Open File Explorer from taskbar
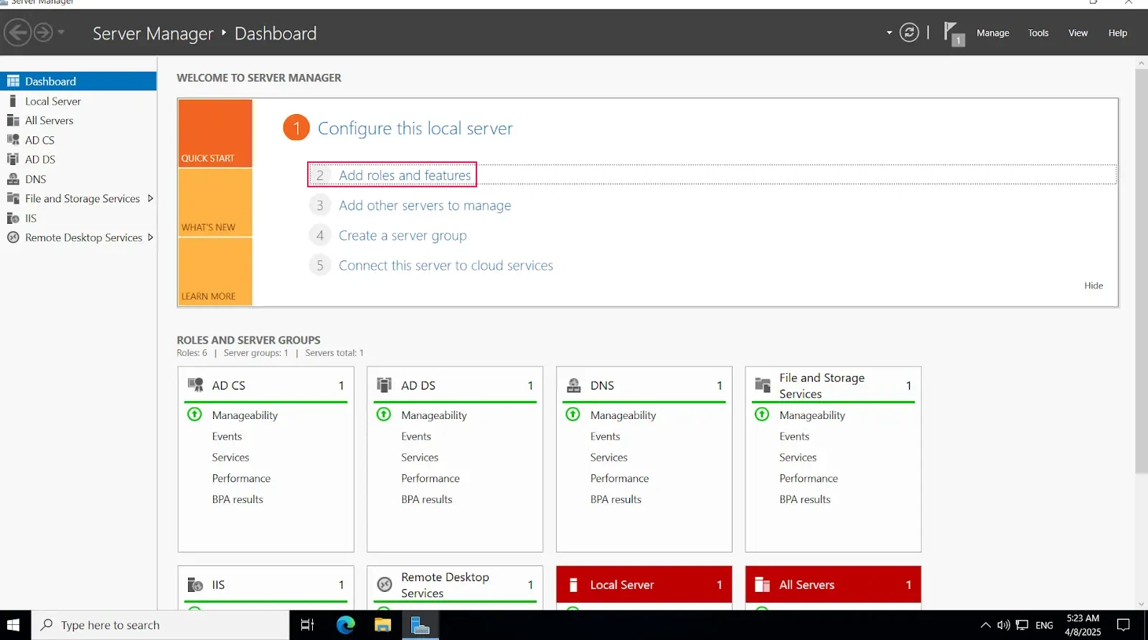The height and width of the screenshot is (640, 1148). pos(382,625)
